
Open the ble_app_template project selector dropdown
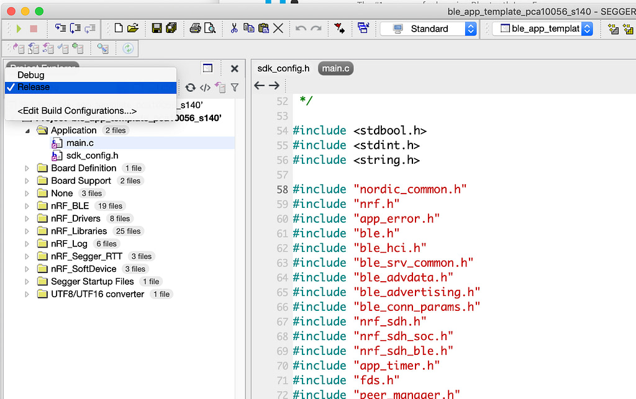587,29
